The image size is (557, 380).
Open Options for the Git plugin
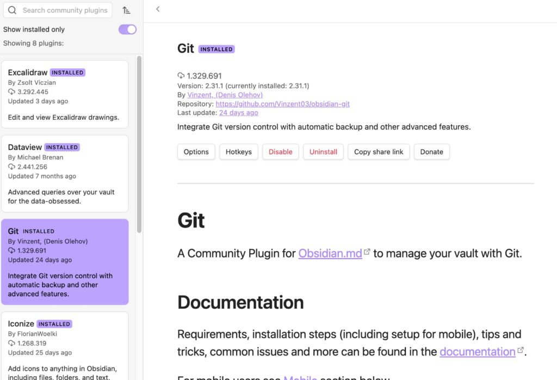pyautogui.click(x=196, y=152)
